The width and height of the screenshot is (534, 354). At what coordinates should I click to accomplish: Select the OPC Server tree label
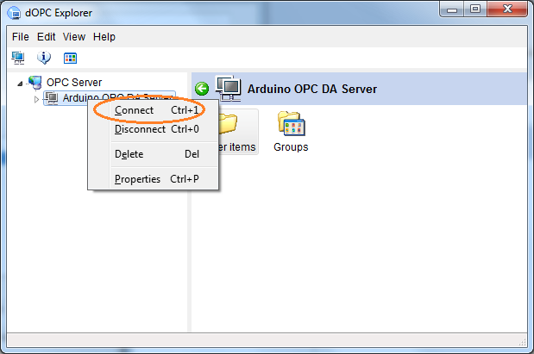74,83
